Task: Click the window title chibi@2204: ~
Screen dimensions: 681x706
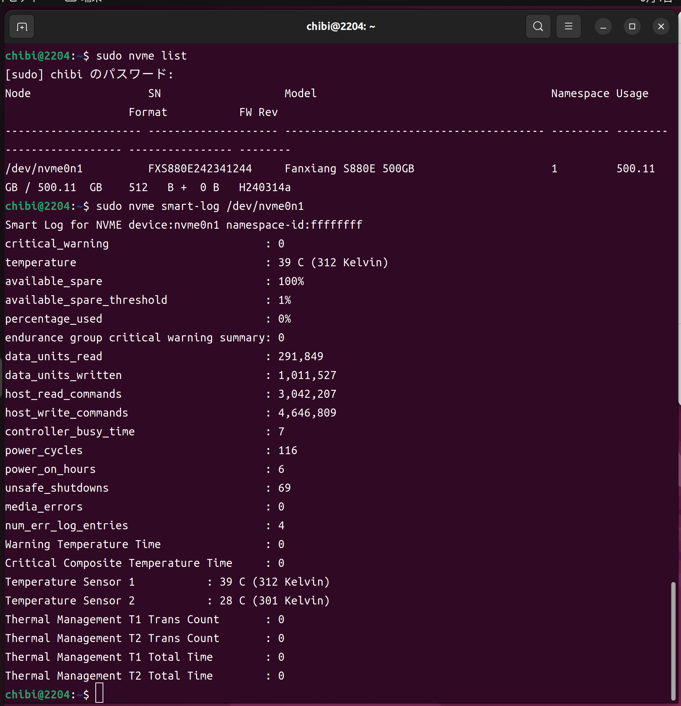Action: tap(340, 27)
